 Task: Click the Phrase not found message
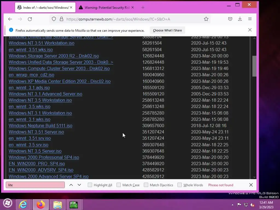221,185
